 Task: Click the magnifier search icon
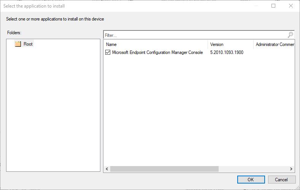[x=290, y=35]
